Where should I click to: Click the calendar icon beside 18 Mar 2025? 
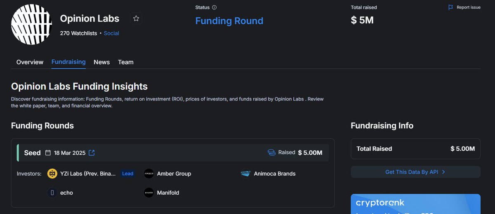(48, 153)
